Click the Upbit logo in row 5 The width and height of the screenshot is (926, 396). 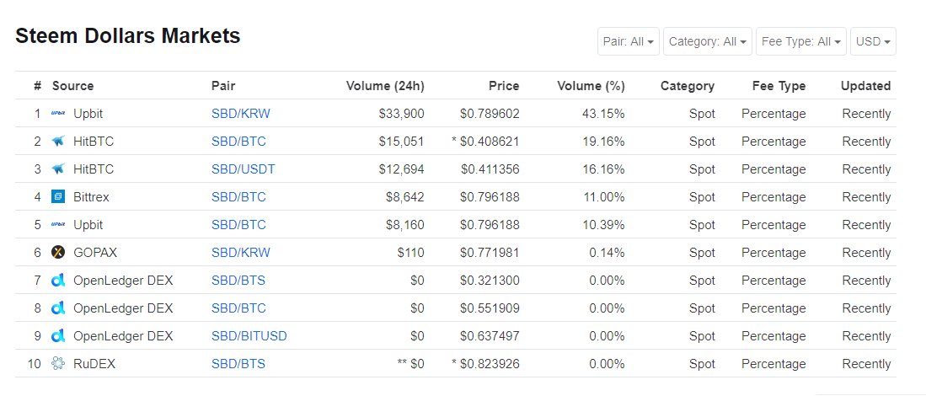pos(58,224)
